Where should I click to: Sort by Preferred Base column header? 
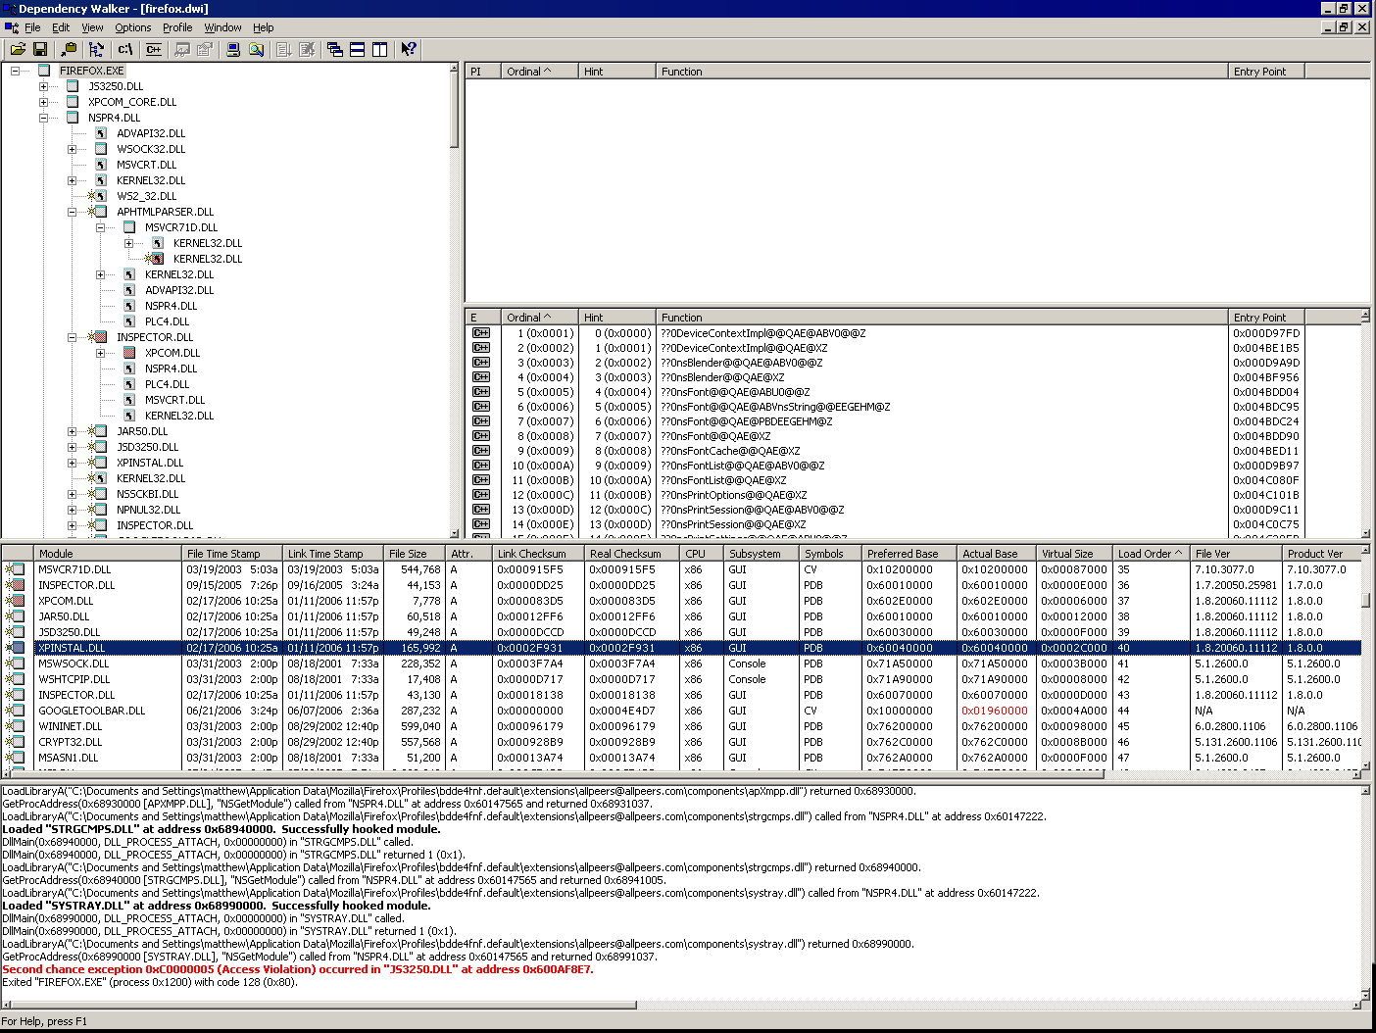909,554
